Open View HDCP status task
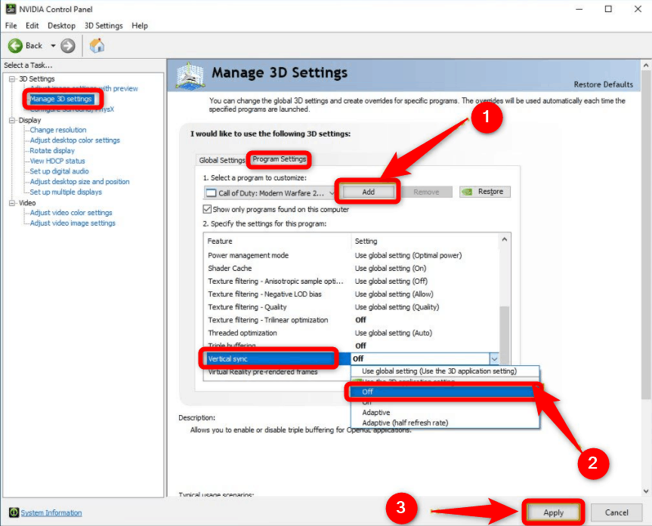Screen dimensions: 652x526 pyautogui.click(x=57, y=161)
